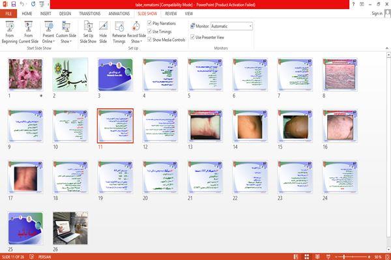Start slideshow From Beginning
391x260 pixels.
click(10, 33)
